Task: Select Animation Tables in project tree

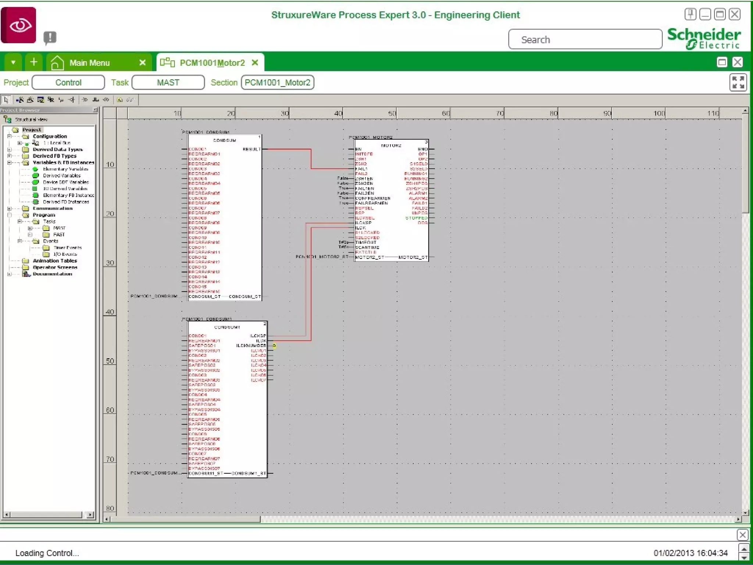Action: (x=55, y=261)
